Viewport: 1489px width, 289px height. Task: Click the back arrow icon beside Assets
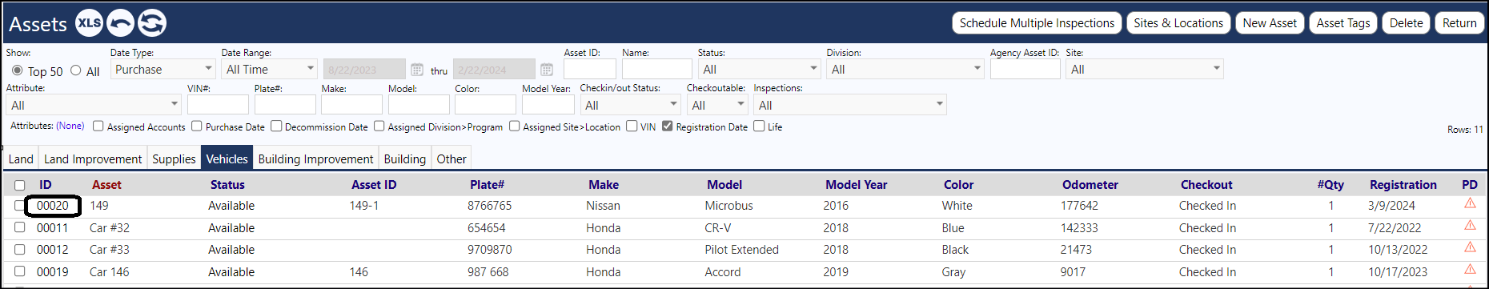120,23
